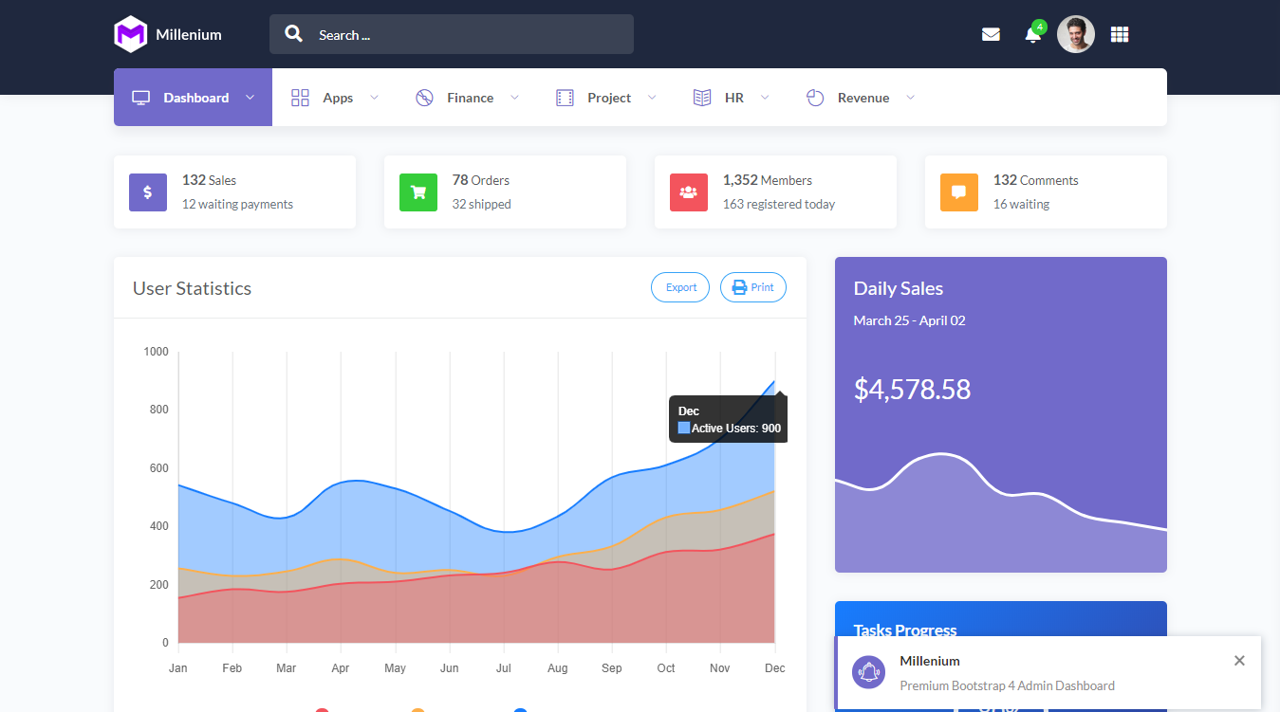
Task: Open the Finance nav item
Action: point(467,98)
